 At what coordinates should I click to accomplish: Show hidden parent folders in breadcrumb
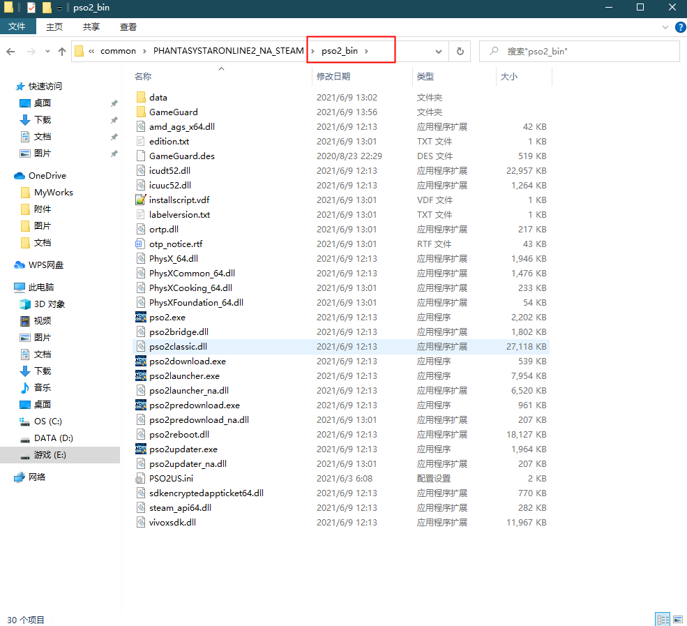coord(91,51)
